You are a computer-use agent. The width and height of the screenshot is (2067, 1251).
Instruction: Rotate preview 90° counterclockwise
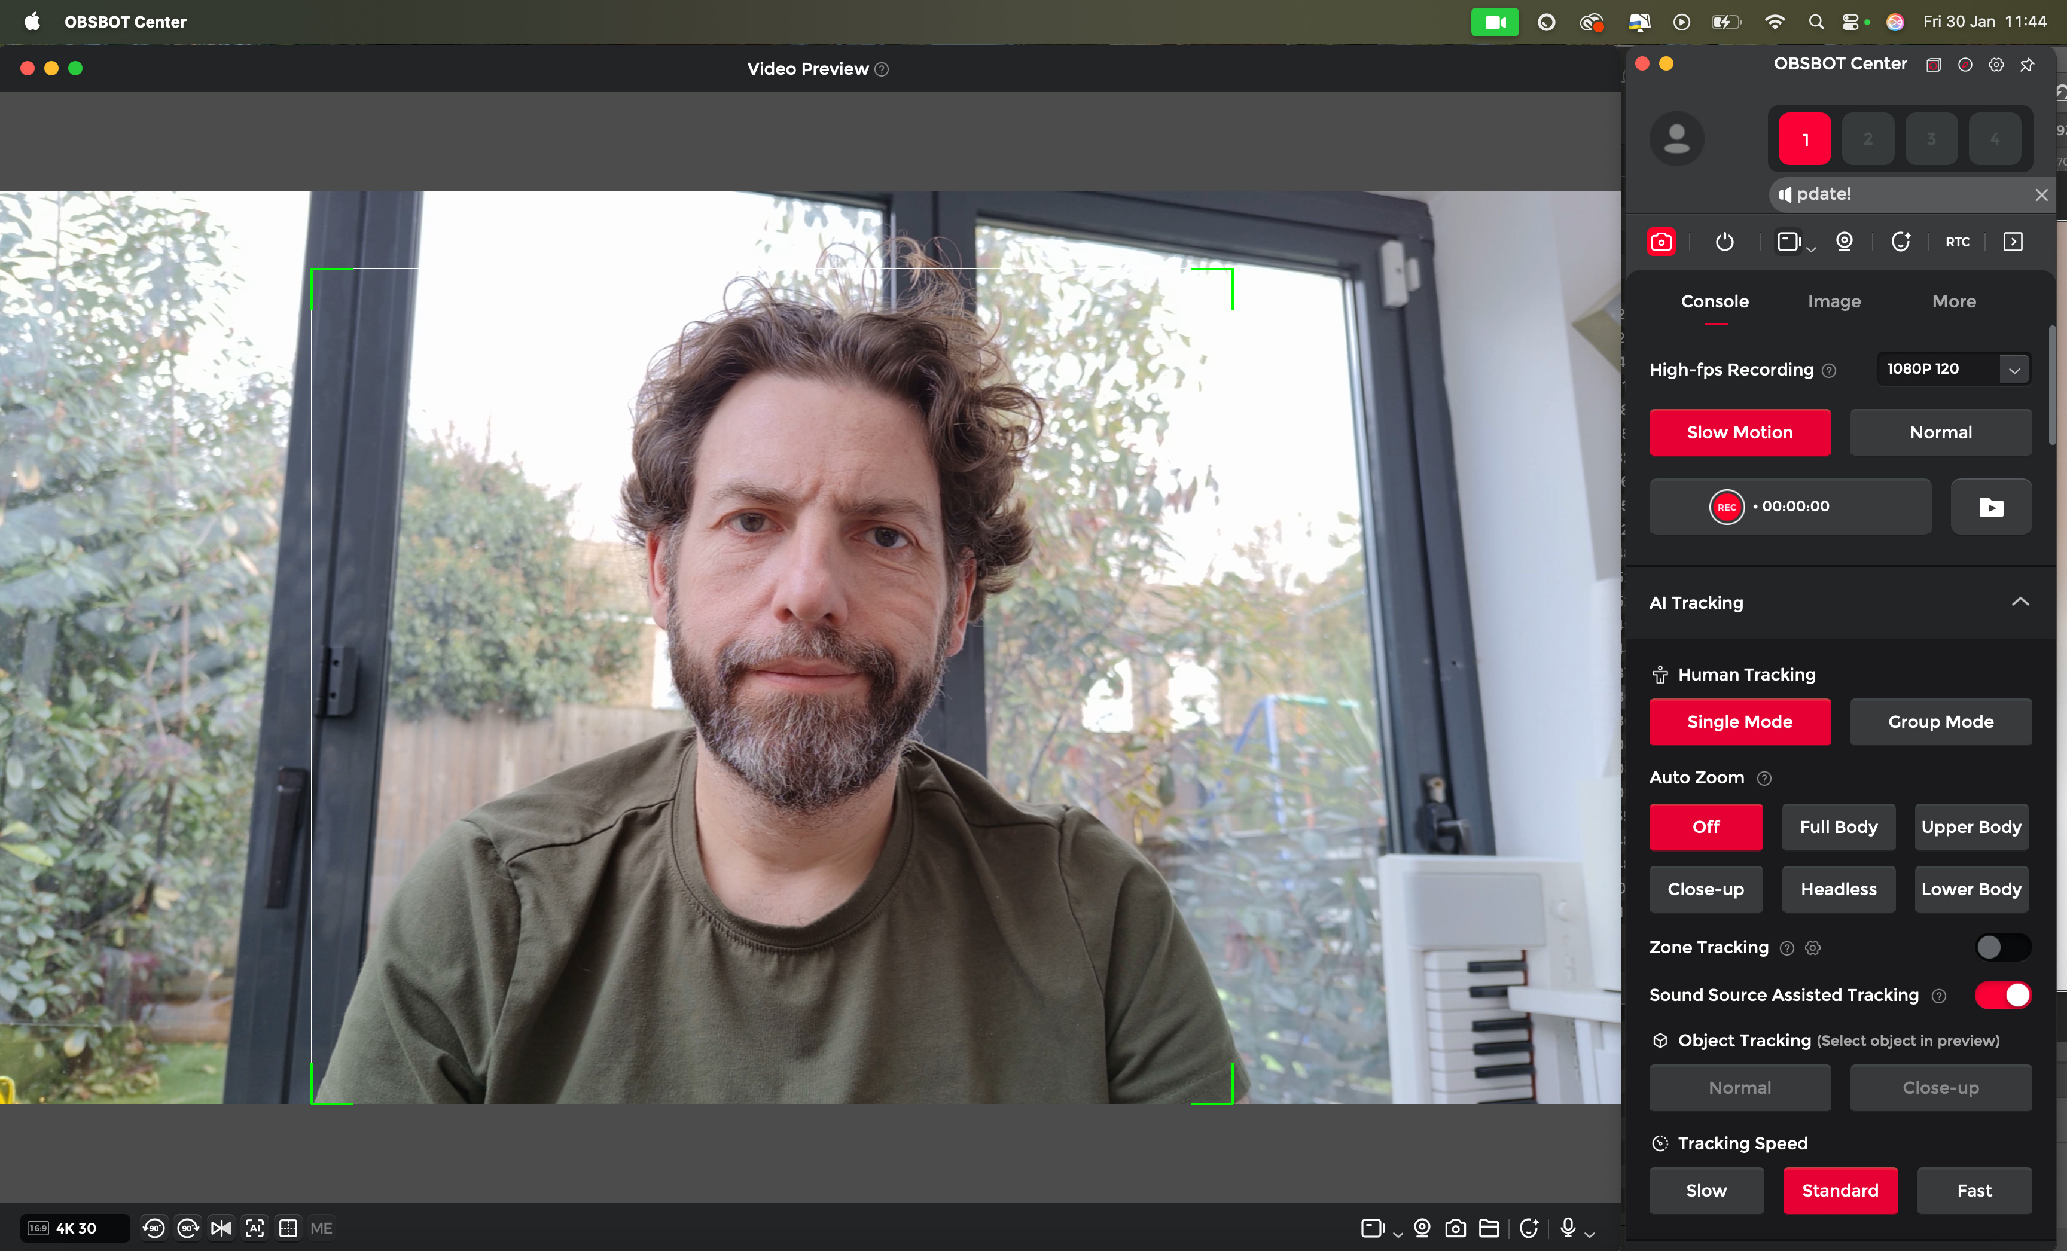154,1228
